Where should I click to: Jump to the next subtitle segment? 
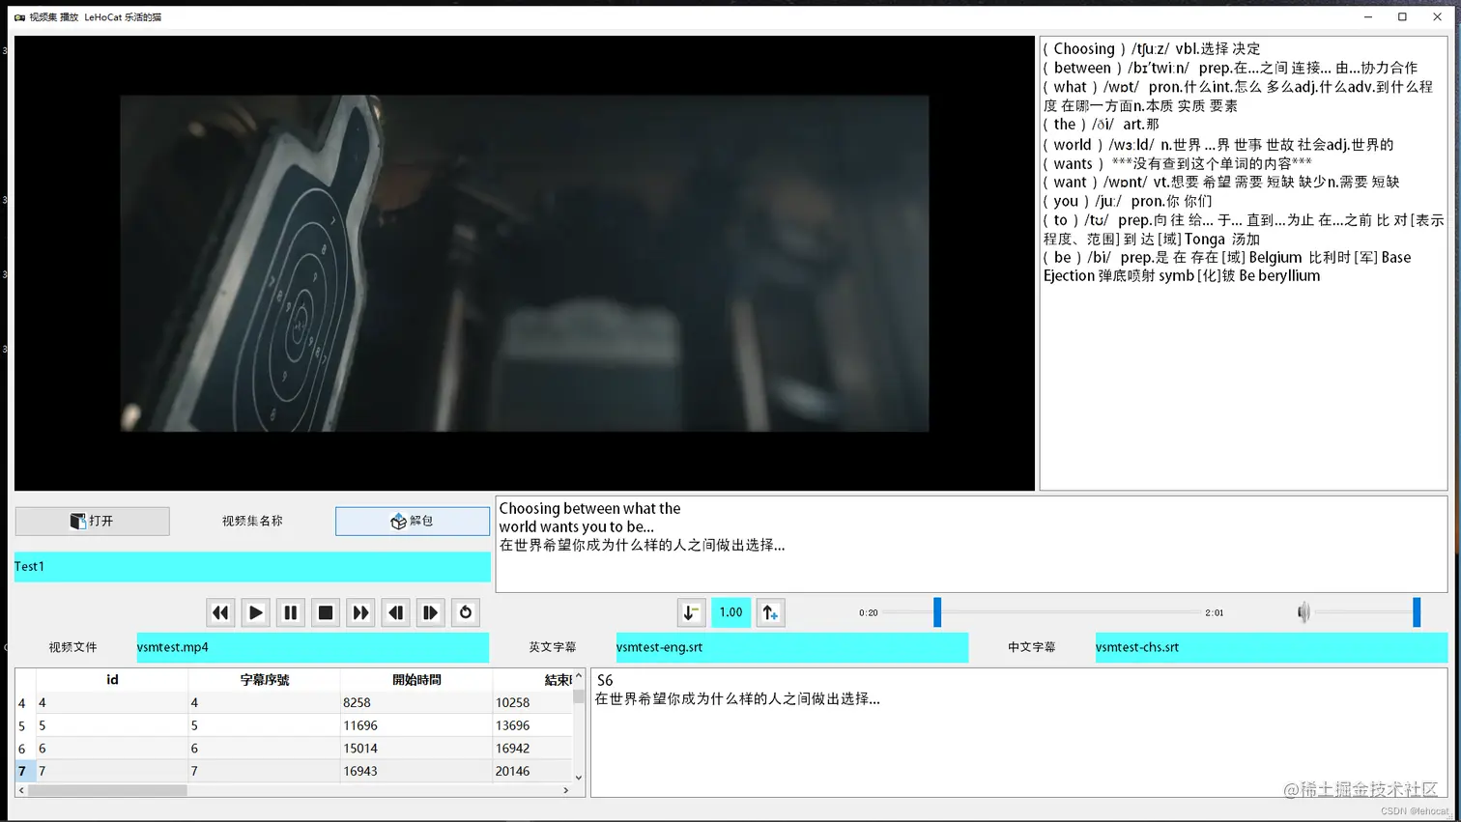430,612
